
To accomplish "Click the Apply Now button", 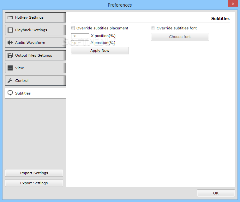I will point(100,51).
